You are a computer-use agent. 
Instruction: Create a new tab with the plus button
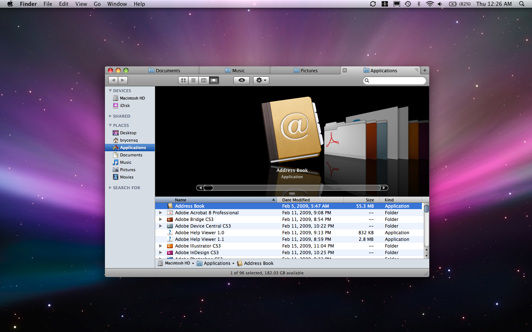(424, 70)
